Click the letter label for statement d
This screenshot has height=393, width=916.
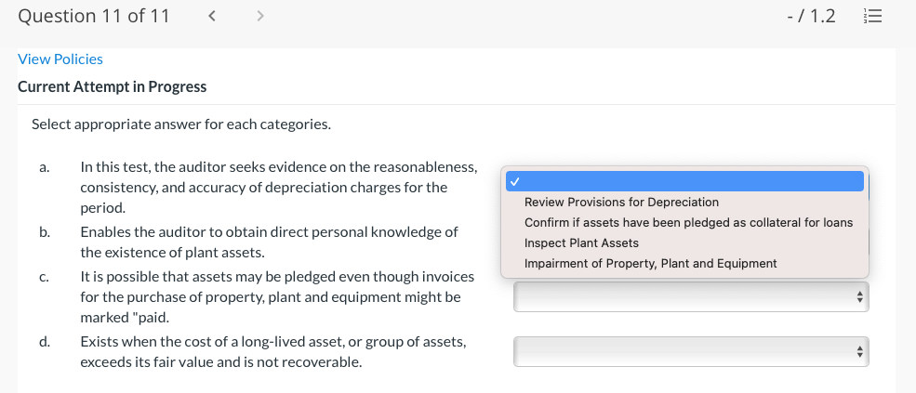(45, 342)
